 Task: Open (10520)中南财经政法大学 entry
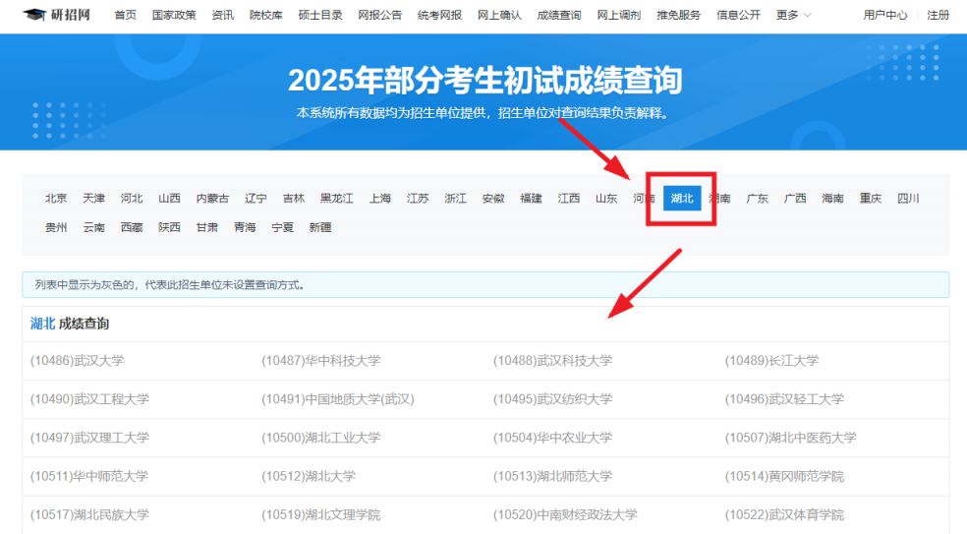click(565, 515)
